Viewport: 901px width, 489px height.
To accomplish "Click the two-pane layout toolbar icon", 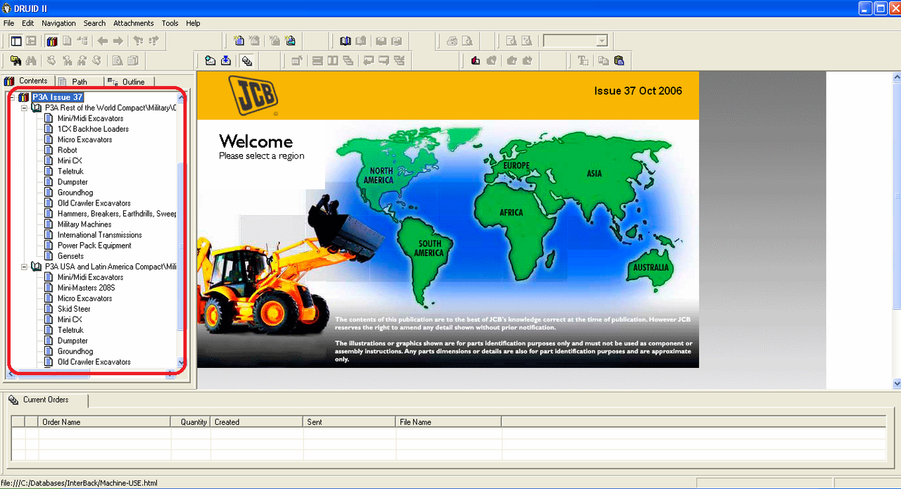I will [x=15, y=41].
